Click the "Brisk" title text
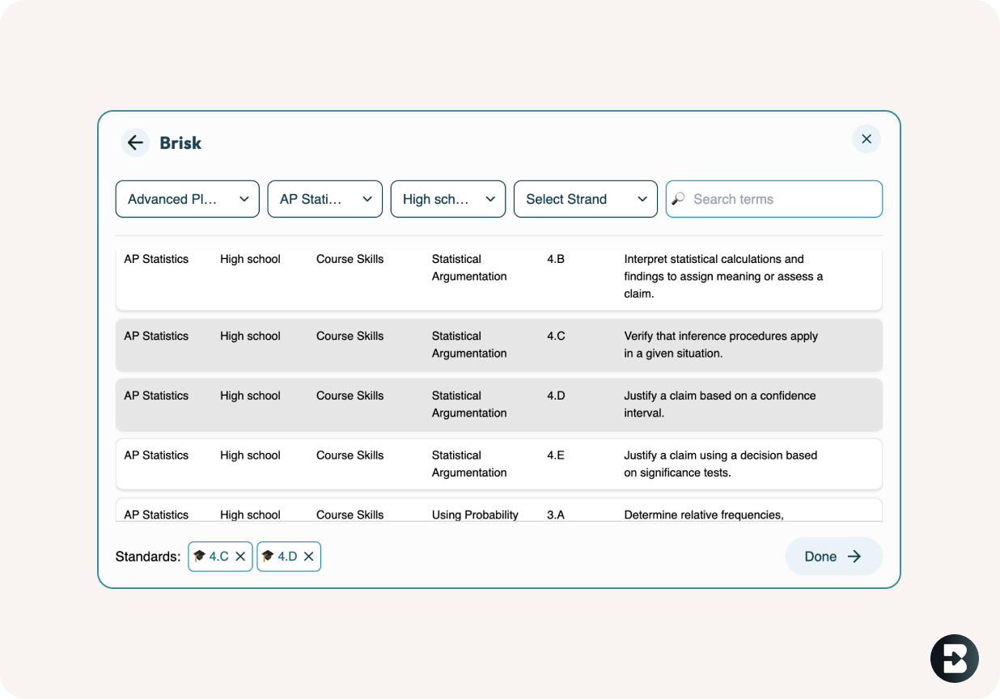This screenshot has width=1000, height=699. point(180,142)
